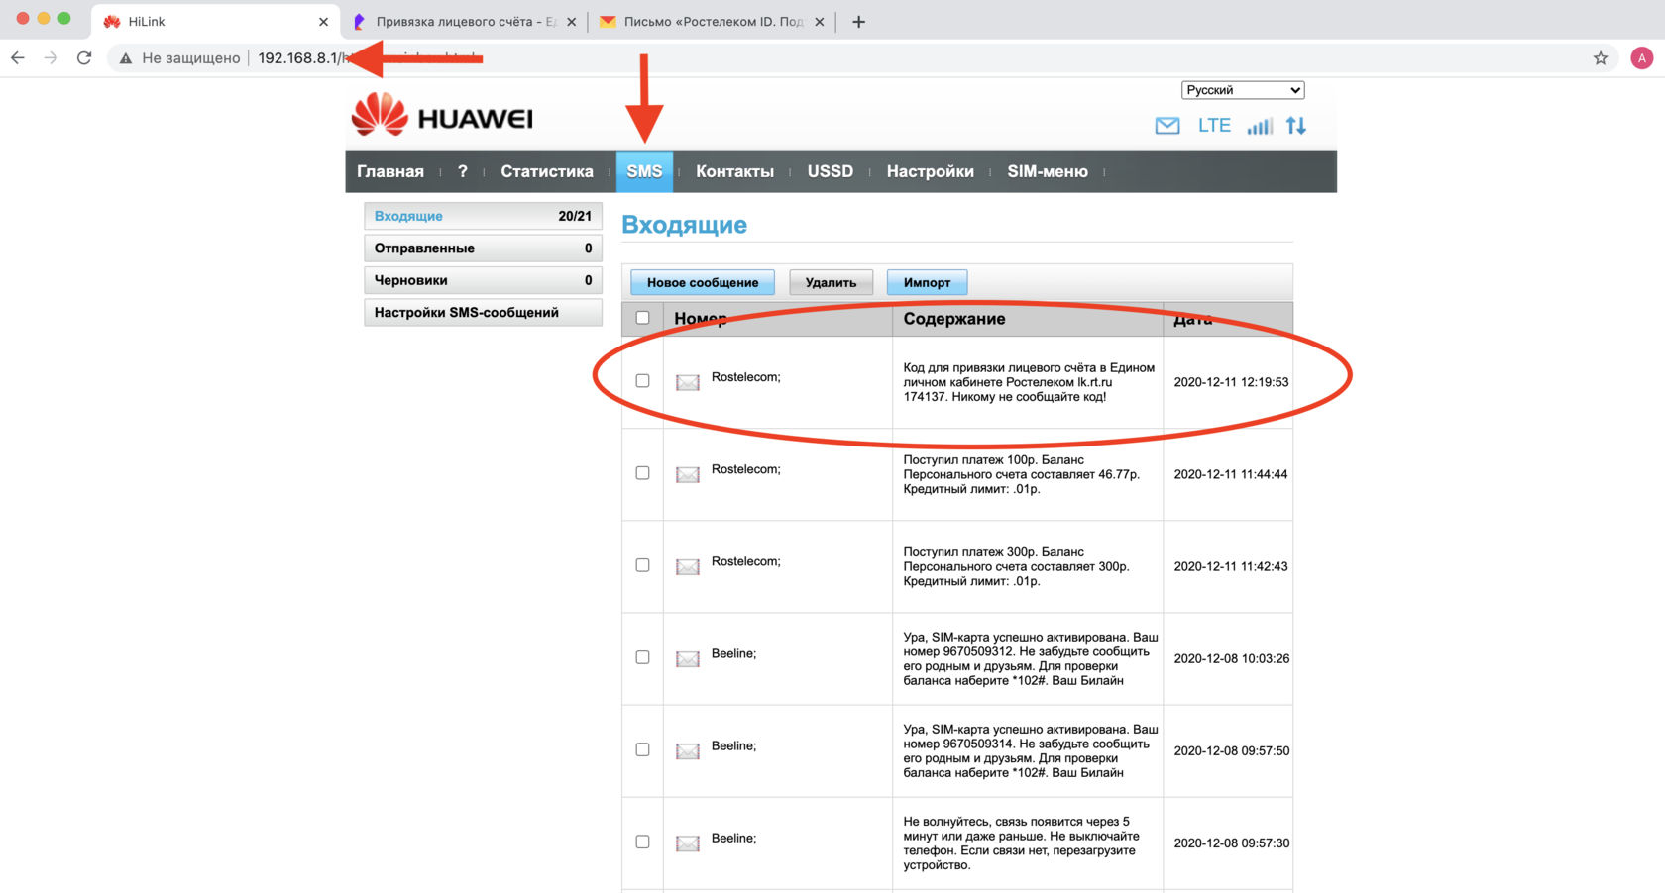This screenshot has height=893, width=1665.
Task: Open envelope icon of Rostelecom code message
Action: pyautogui.click(x=688, y=382)
